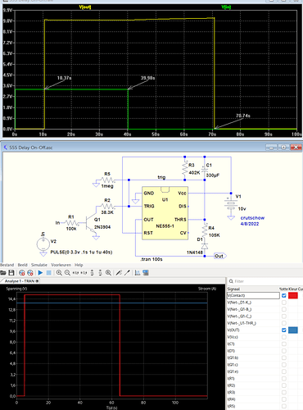The width and height of the screenshot is (303, 410).
Task: Click the signal Filter search field
Action: pyautogui.click(x=265, y=281)
